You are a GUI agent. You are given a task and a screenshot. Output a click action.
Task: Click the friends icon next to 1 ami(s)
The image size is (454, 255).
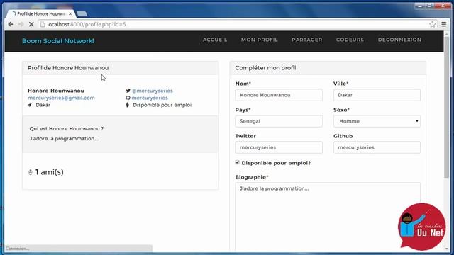click(x=30, y=172)
